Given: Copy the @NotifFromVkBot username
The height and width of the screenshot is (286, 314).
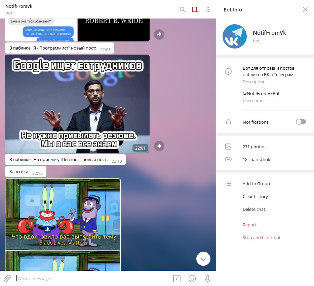Looking at the screenshot, I should pos(261,94).
